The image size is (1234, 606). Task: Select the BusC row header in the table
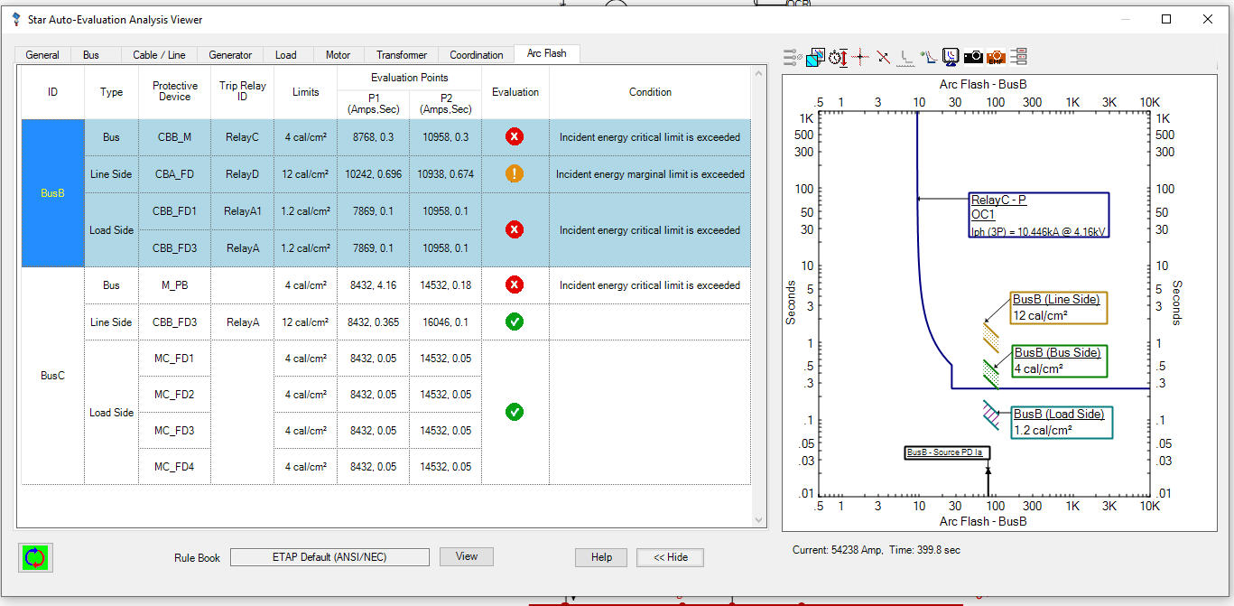(51, 376)
